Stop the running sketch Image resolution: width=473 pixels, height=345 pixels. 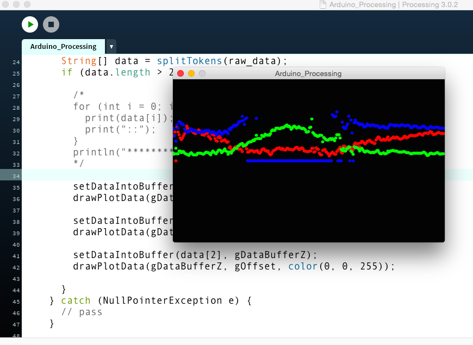click(51, 24)
